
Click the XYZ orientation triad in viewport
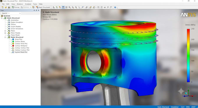[x=188, y=94]
